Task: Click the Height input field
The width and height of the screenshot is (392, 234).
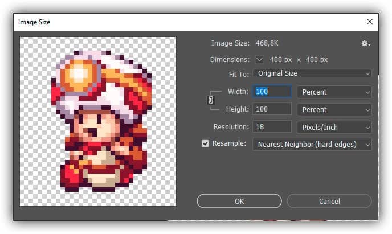Action: pos(272,109)
